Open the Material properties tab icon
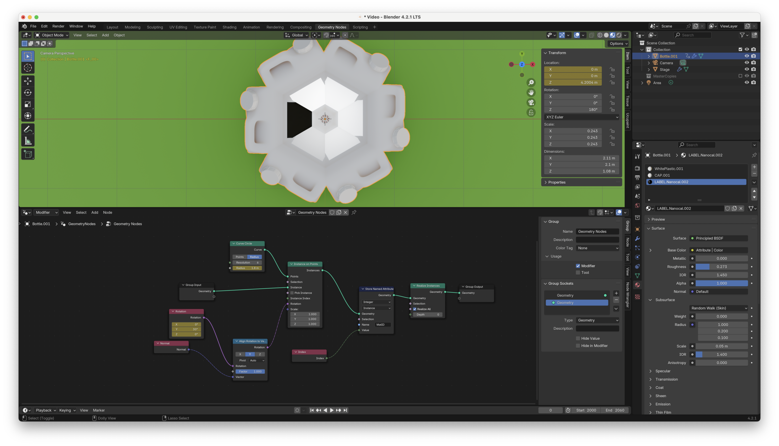This screenshot has width=779, height=446. click(x=637, y=285)
